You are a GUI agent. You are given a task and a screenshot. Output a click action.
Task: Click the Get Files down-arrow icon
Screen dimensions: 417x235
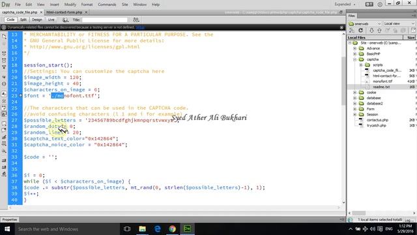point(371,31)
